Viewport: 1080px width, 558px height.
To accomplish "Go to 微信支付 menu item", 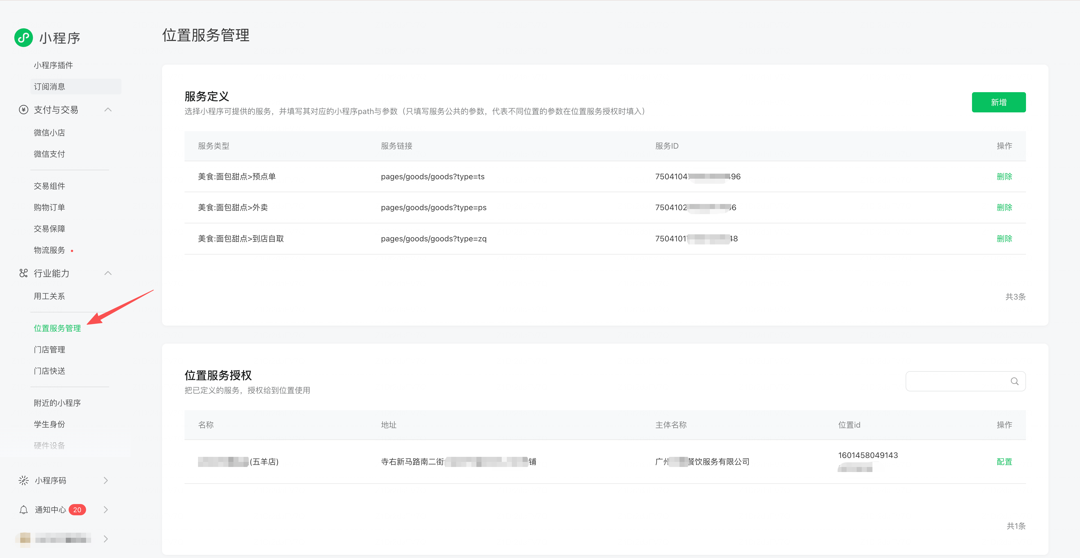I will [49, 154].
